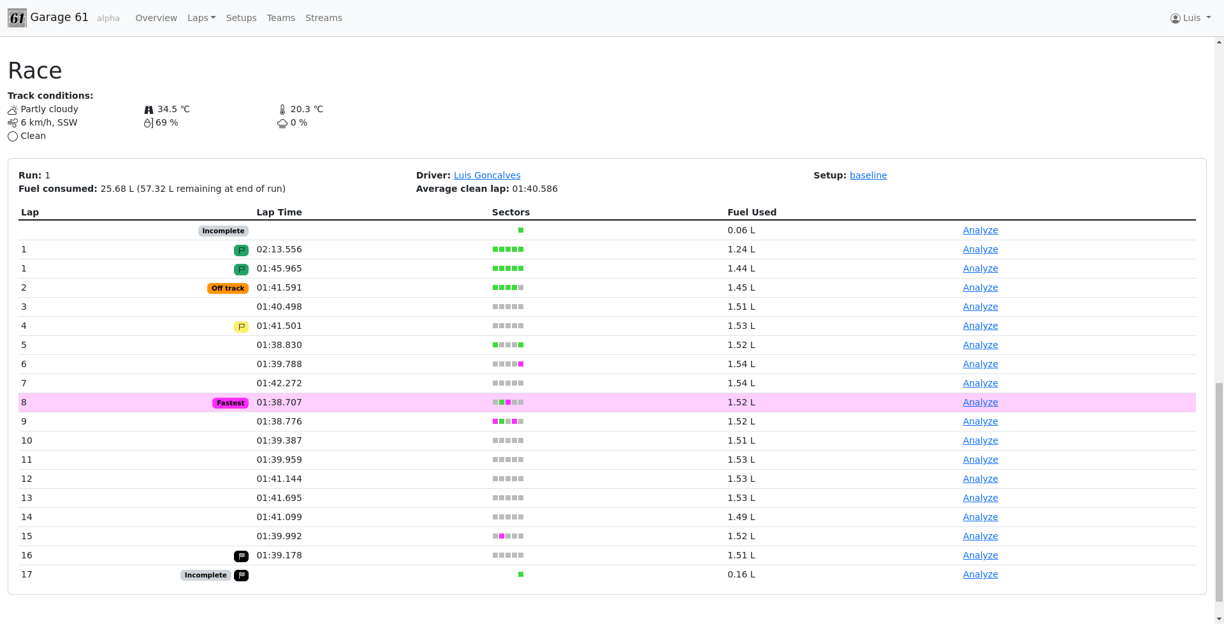
Task: Click the sector squares on lap 15
Action: pyautogui.click(x=508, y=536)
